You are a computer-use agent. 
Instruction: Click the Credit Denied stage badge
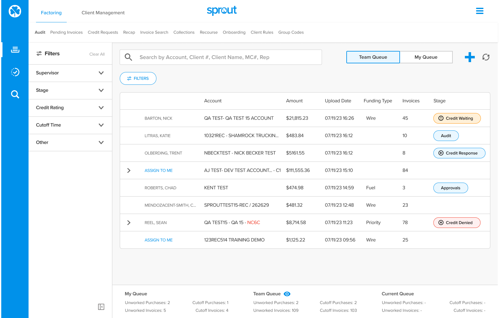pyautogui.click(x=457, y=223)
